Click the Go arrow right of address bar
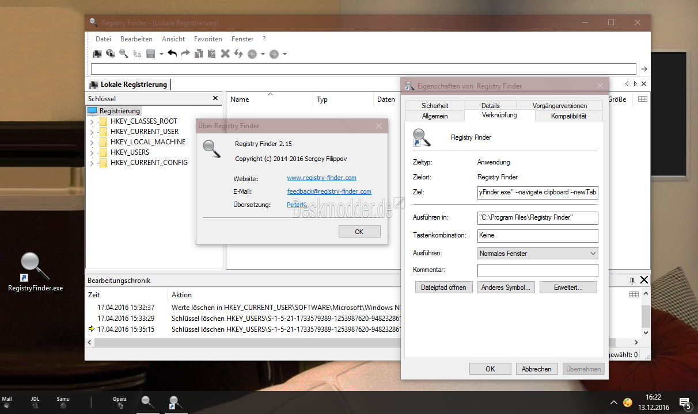The image size is (698, 414). [x=644, y=69]
